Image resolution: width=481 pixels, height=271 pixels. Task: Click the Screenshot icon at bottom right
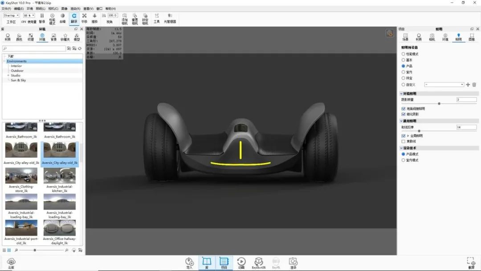point(471,263)
